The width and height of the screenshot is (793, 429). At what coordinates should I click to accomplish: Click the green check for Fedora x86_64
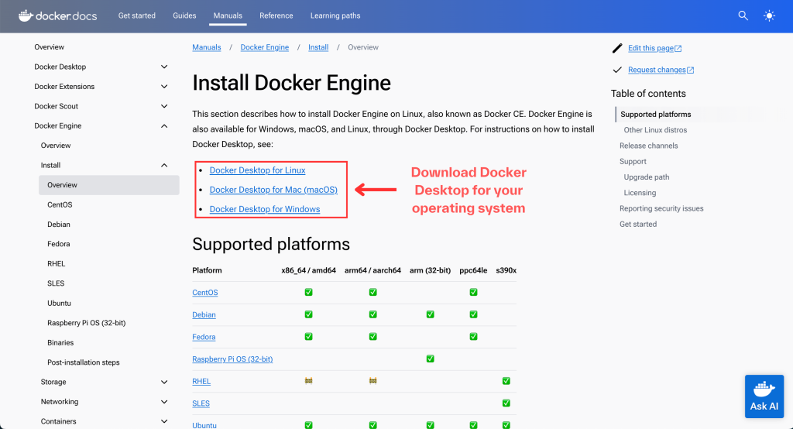pyautogui.click(x=308, y=336)
